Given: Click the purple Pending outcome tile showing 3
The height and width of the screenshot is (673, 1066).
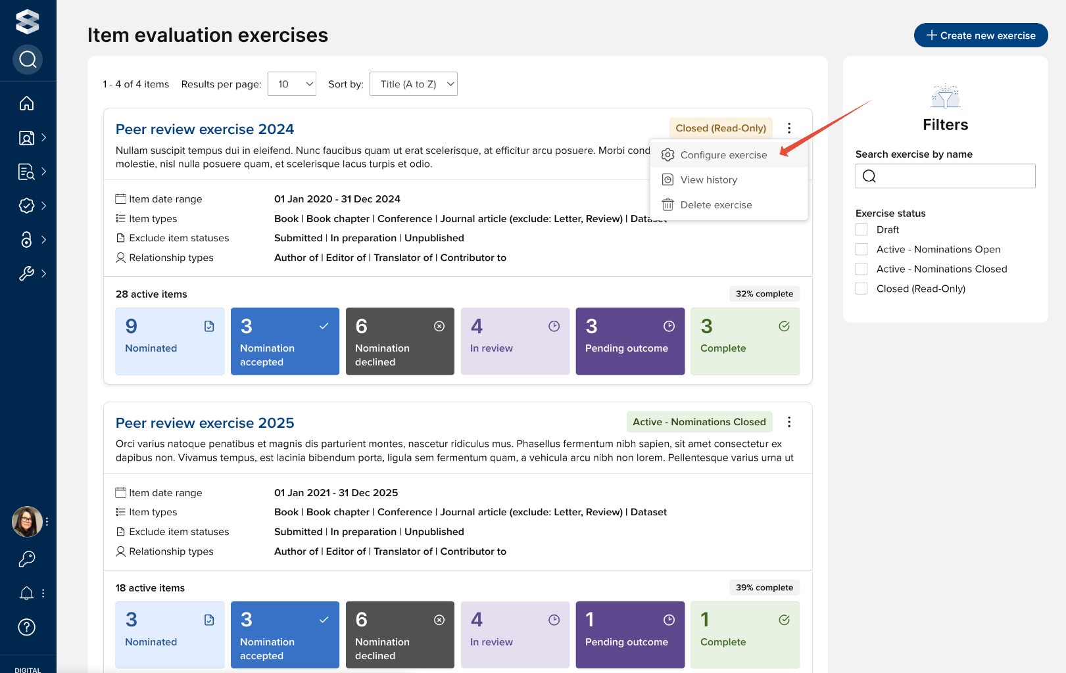Looking at the screenshot, I should pyautogui.click(x=630, y=341).
